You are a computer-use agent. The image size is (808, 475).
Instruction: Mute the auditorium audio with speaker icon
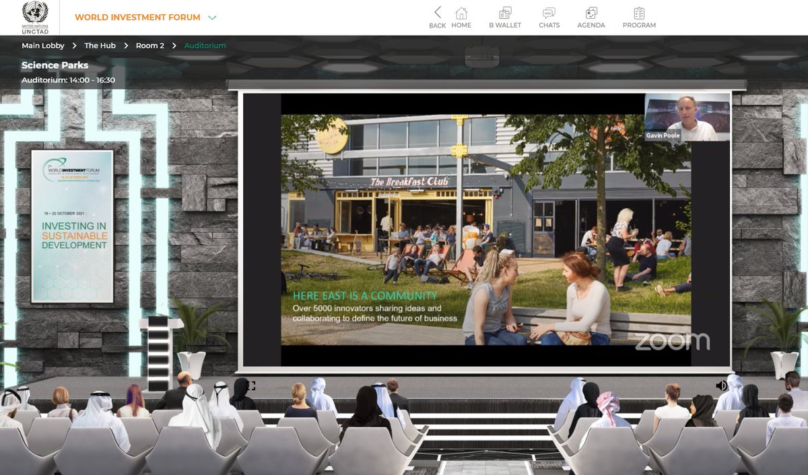tap(721, 385)
